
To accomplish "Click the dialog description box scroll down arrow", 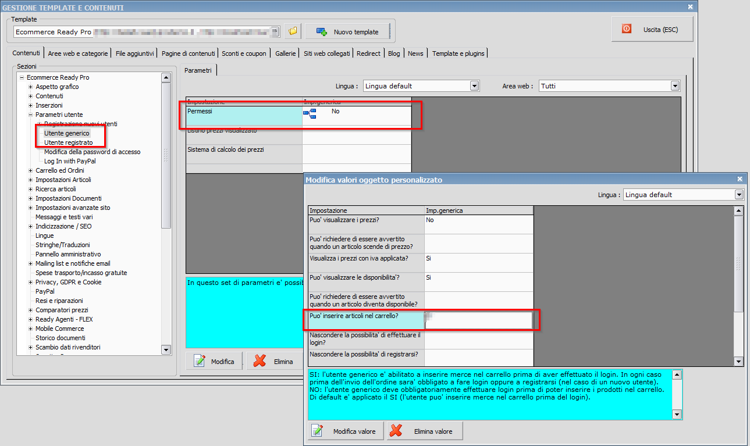I will pos(677,414).
